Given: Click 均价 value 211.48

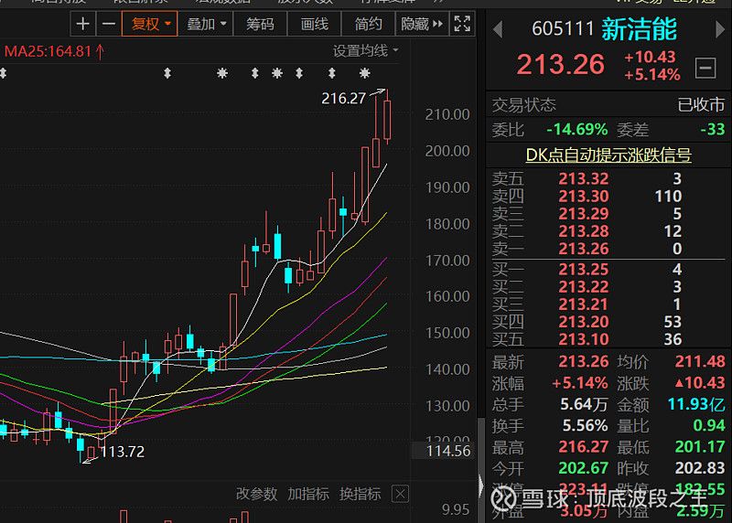Looking at the screenshot, I should tap(700, 361).
